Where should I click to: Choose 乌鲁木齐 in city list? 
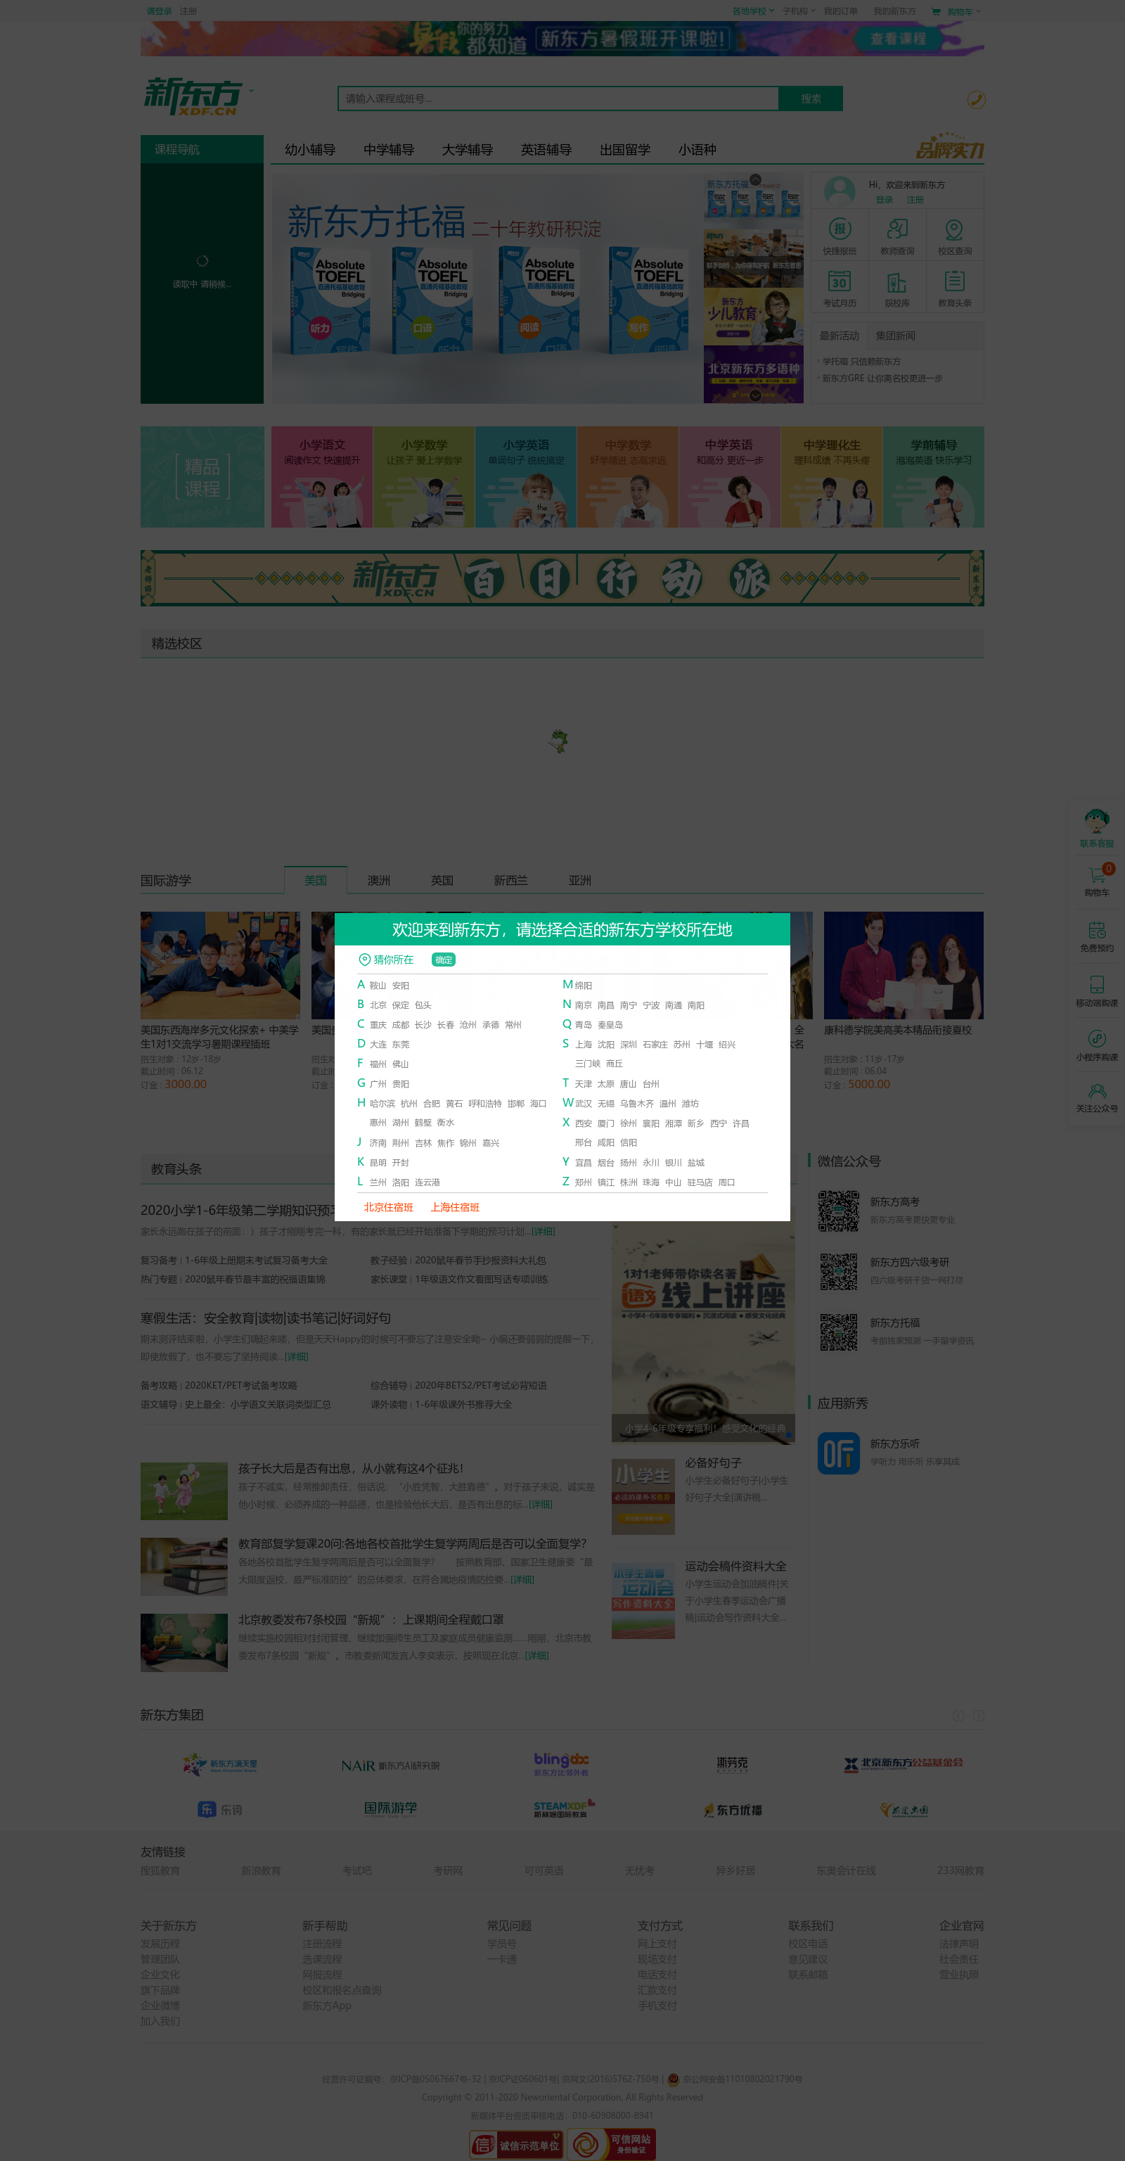pos(636,1103)
